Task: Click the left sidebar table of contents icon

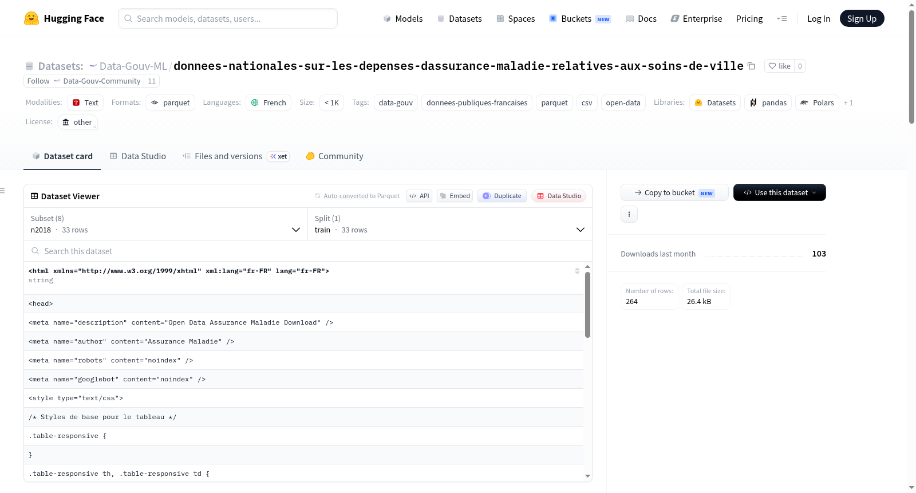Action: [3, 191]
